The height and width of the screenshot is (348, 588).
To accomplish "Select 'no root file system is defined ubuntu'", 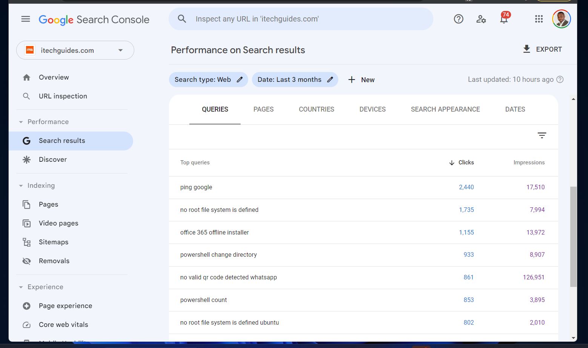I will pos(364,323).
